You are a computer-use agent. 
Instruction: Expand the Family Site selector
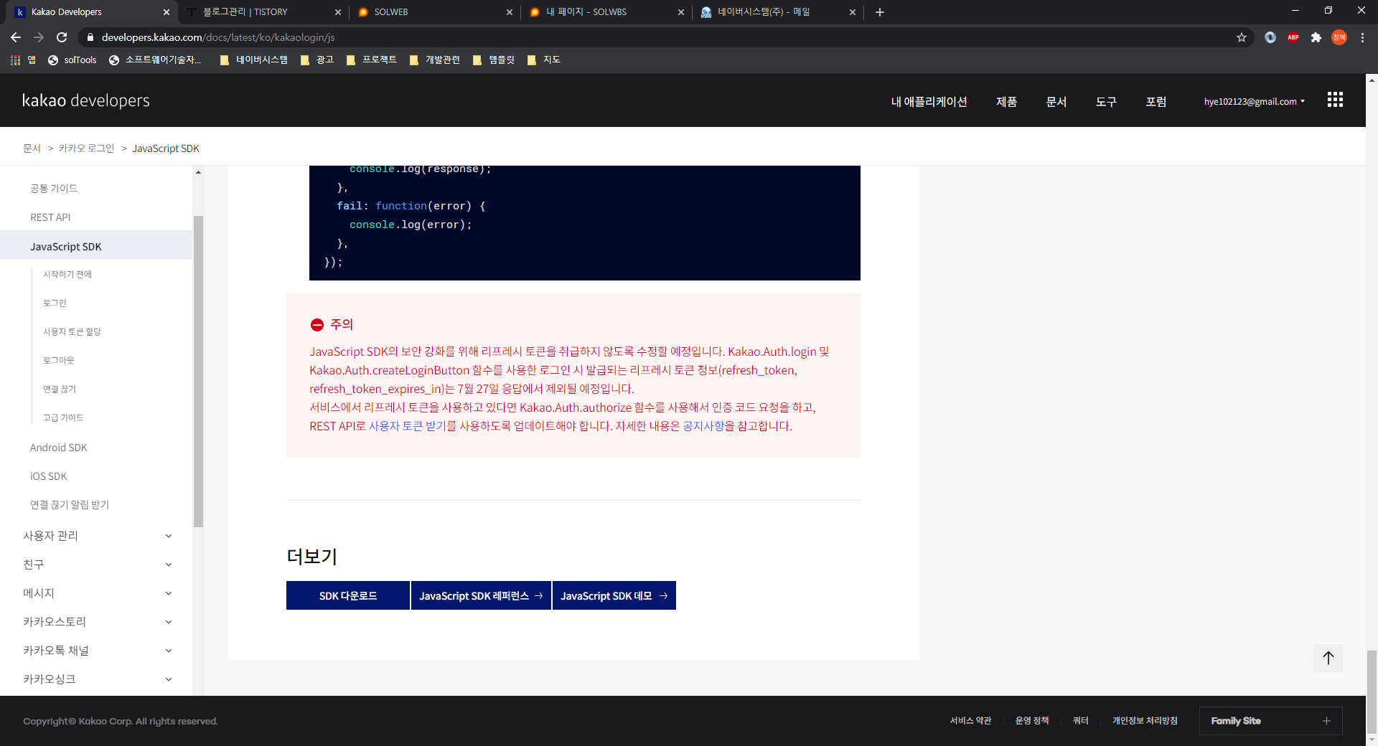1270,721
